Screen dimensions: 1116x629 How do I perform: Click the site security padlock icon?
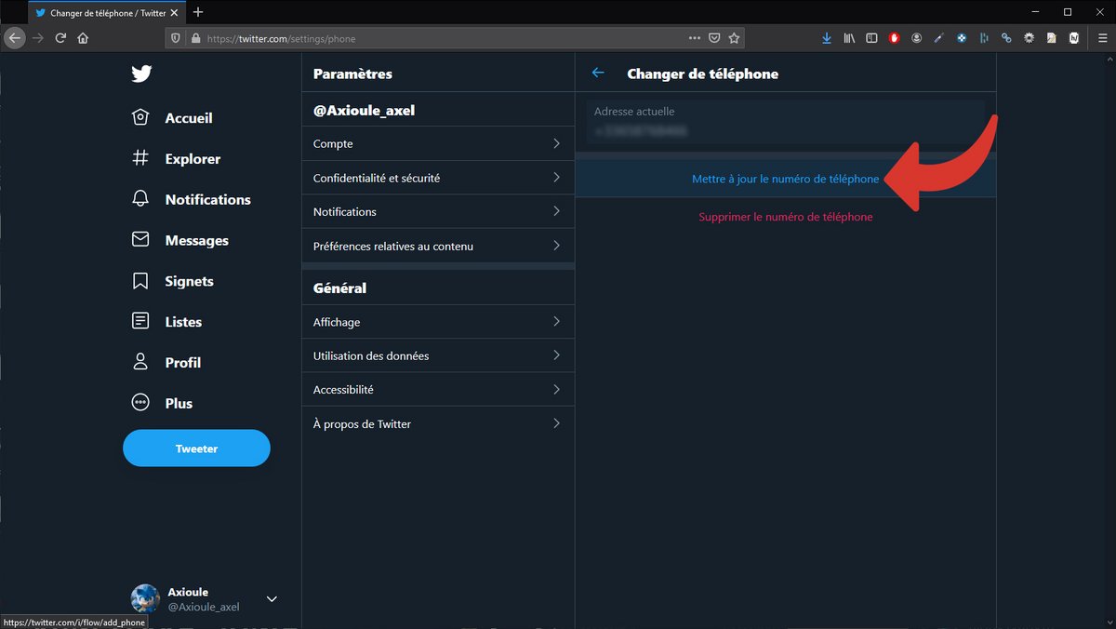(195, 39)
